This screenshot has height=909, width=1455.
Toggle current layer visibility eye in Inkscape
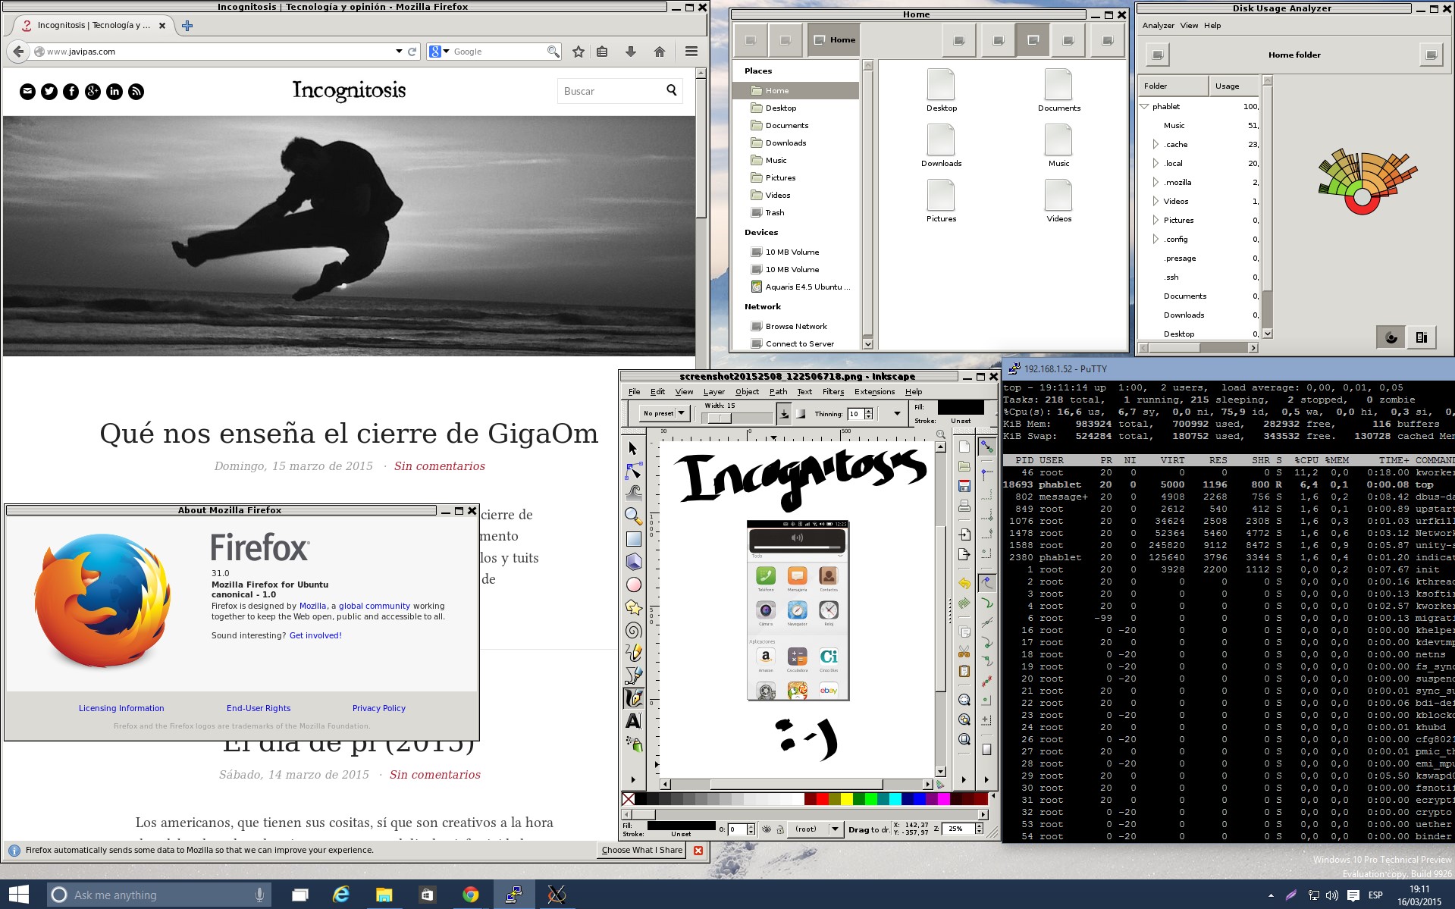coord(767,829)
